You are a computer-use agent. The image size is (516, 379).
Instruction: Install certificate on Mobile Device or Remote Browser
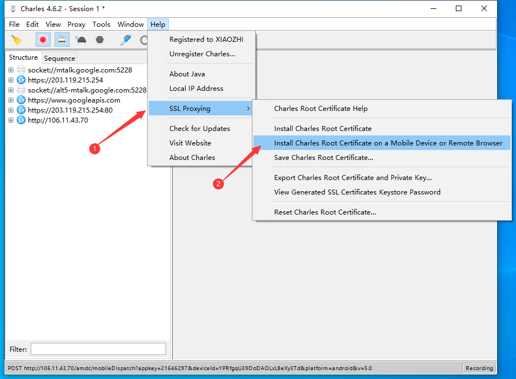pyautogui.click(x=382, y=143)
